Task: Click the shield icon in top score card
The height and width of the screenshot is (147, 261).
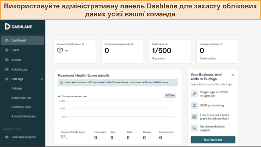Action: point(60,50)
